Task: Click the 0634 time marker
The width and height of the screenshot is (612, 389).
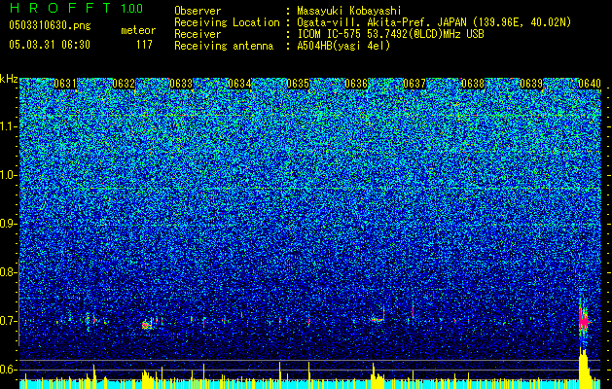Action: [x=239, y=84]
